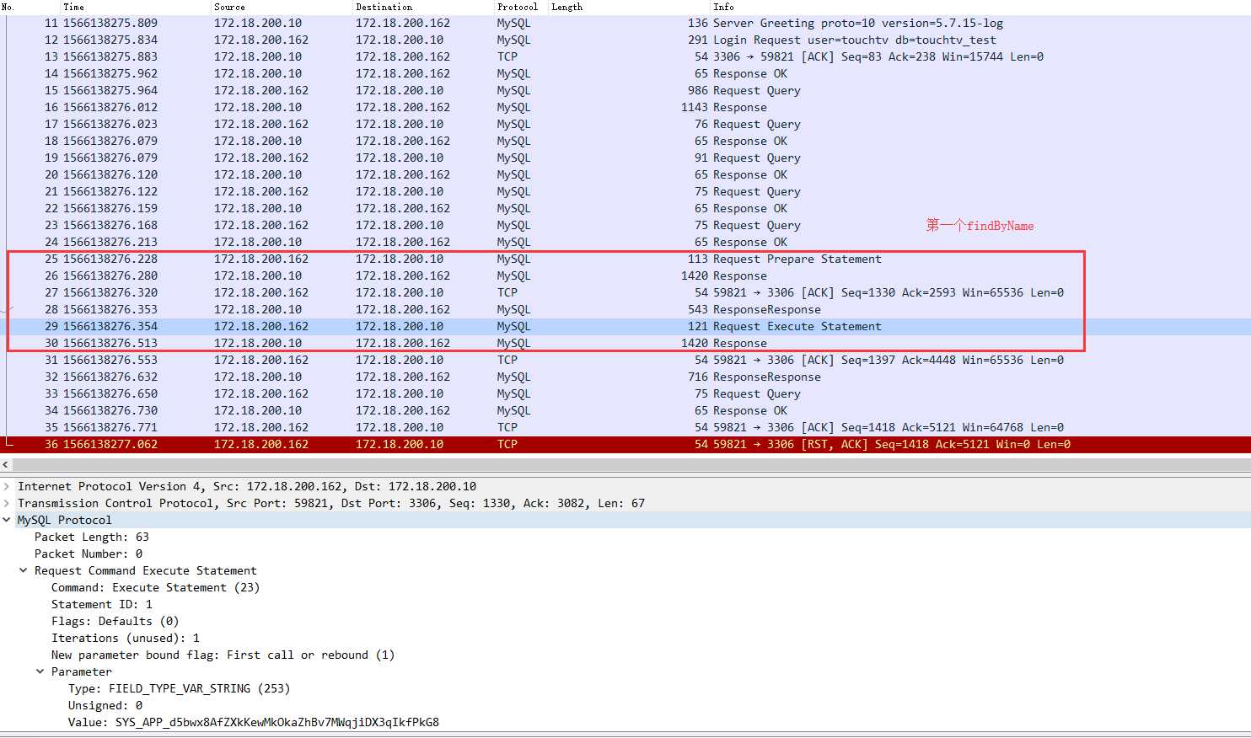Select packet 21 Request Query row

tap(625, 191)
